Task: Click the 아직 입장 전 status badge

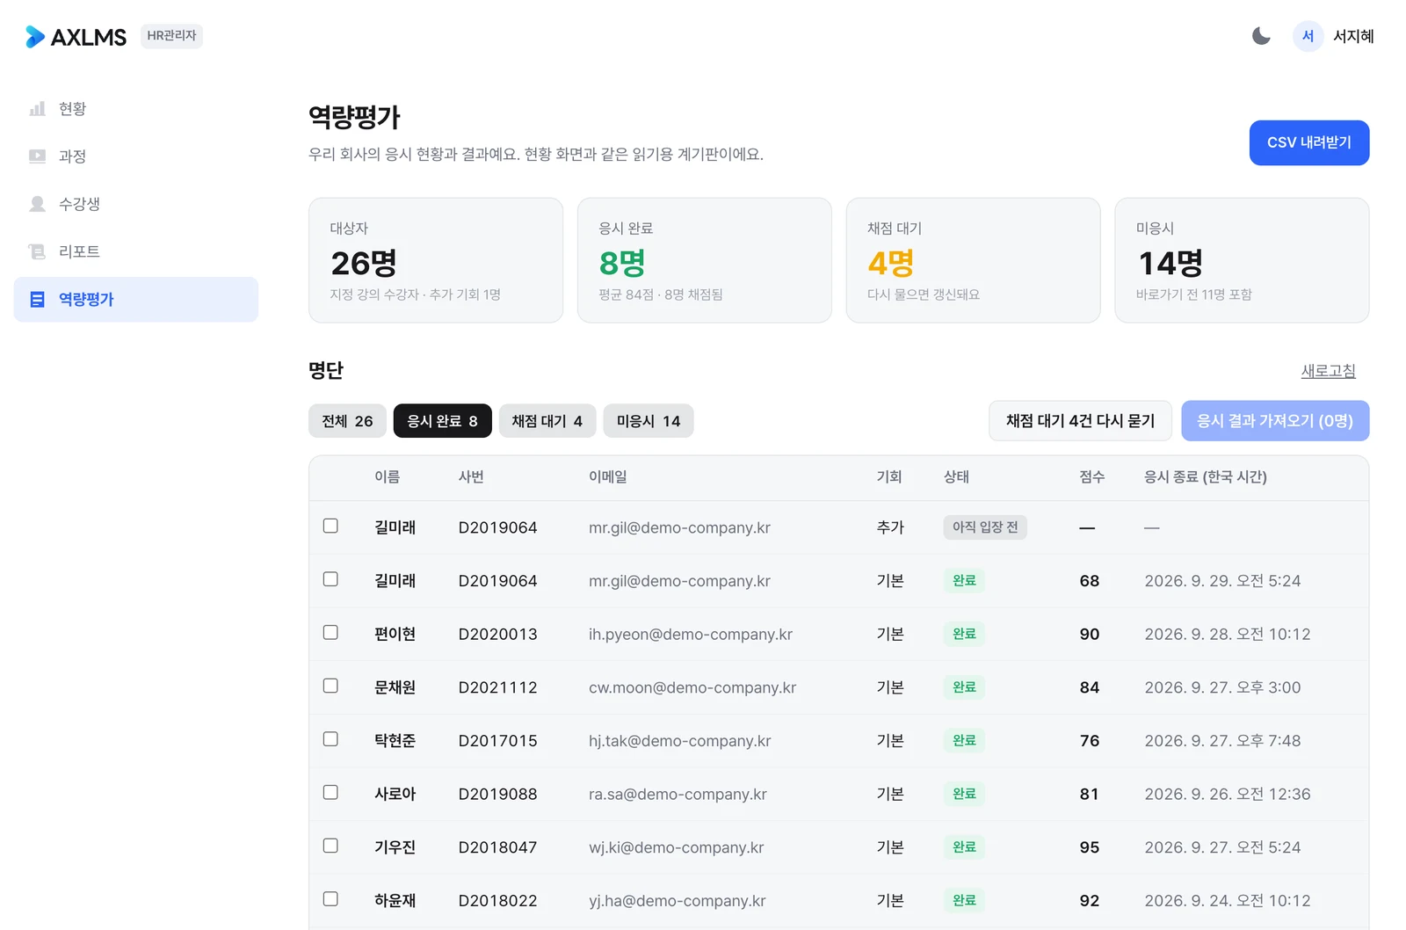Action: [985, 527]
